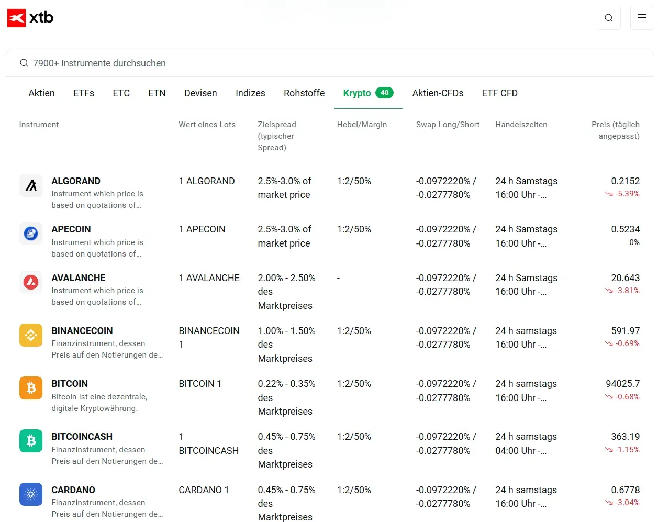Click the Bitcoin lot value BITCOIN 1
Viewport: 658px width, 522px height.
point(200,384)
